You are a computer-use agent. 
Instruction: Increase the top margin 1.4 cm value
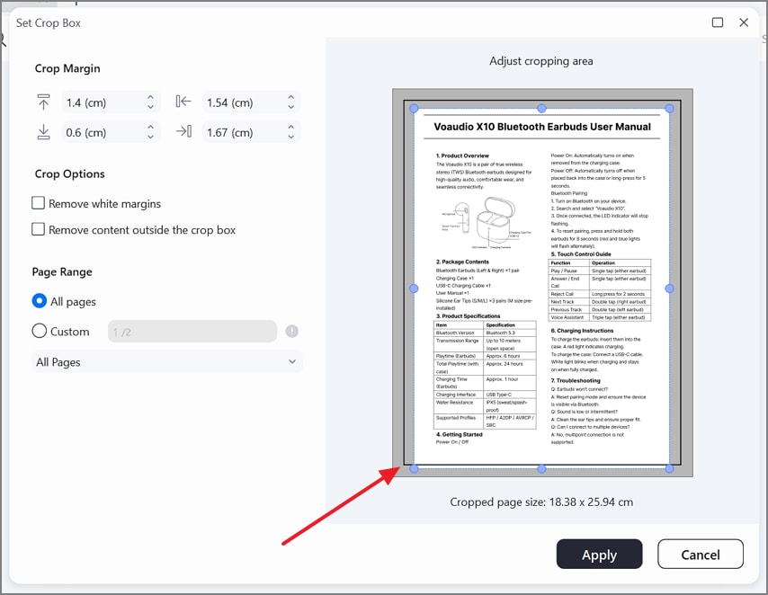(x=150, y=97)
